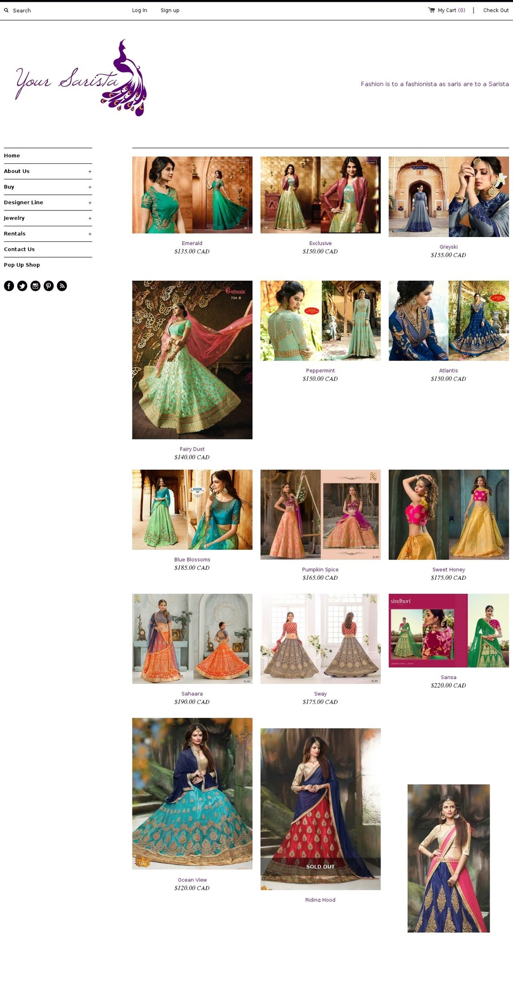513x1001 pixels.
Task: Click the search magnifier icon
Action: [6, 10]
